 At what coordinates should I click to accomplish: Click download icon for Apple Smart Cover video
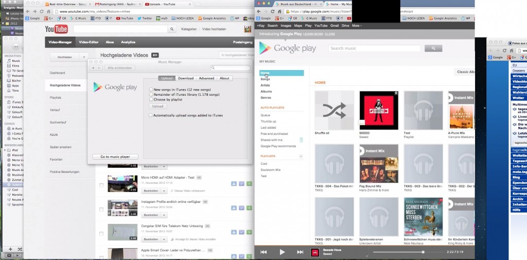click(234, 256)
